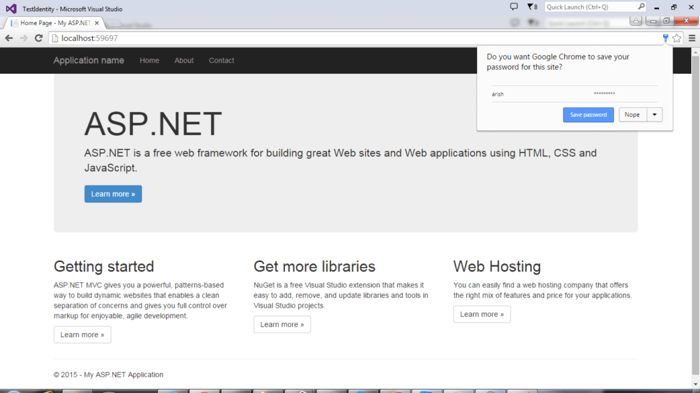Expand the dropdown arrow beside Nope
The width and height of the screenshot is (700, 393).
coord(654,115)
